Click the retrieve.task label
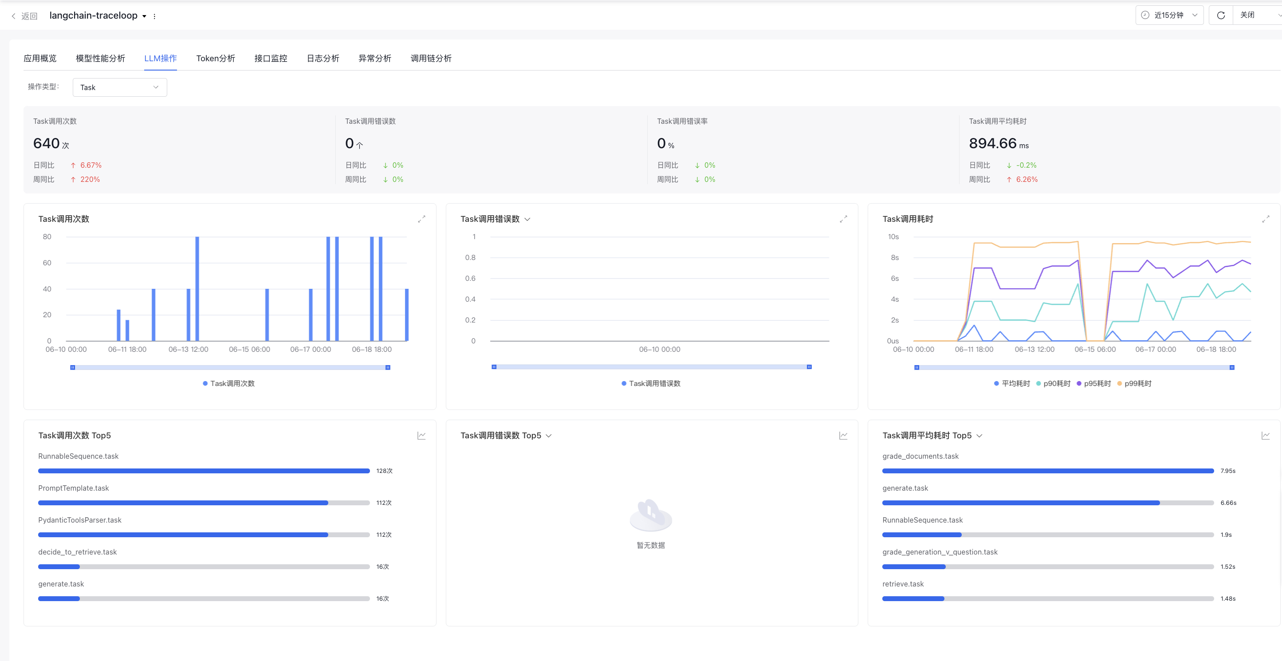 coord(903,584)
